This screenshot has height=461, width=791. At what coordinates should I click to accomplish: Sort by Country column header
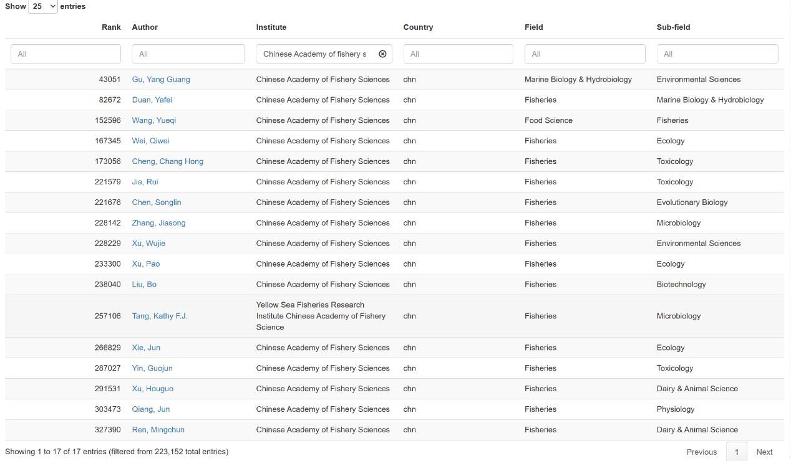pos(418,27)
